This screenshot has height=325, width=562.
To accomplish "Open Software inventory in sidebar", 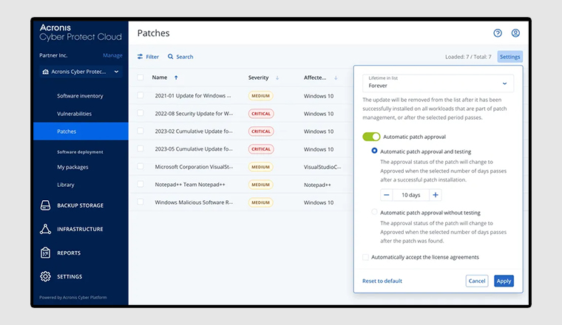I will tap(80, 96).
